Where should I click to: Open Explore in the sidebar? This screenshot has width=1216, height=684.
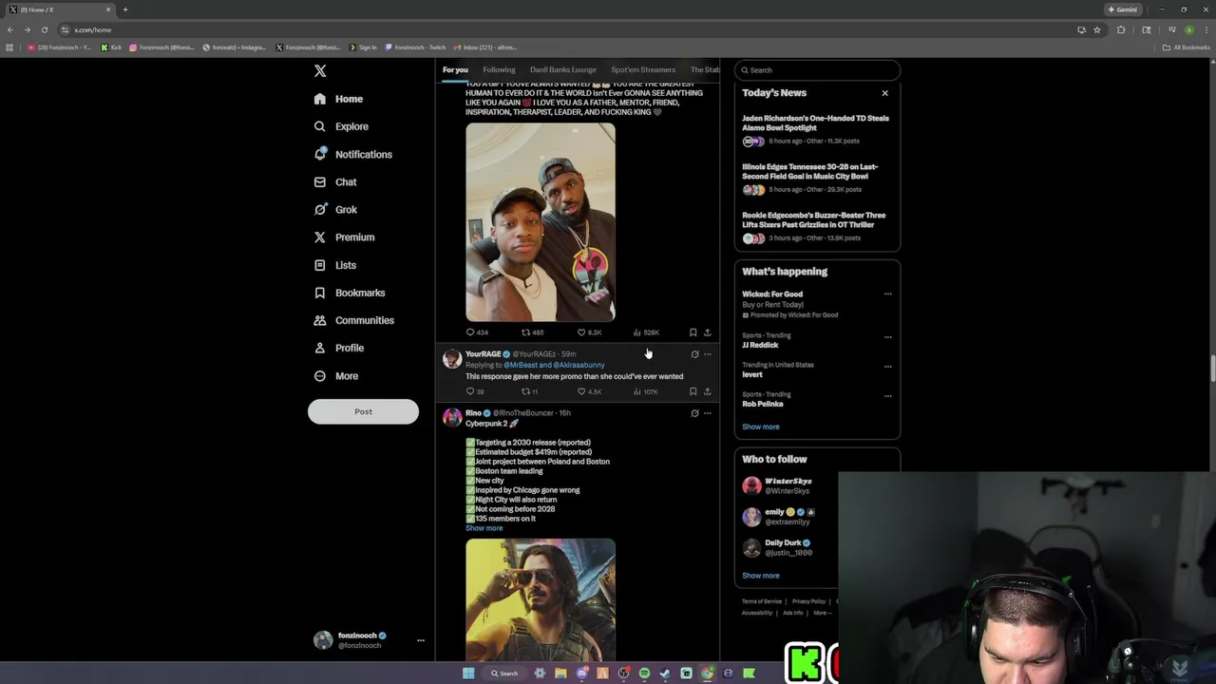[x=341, y=126]
